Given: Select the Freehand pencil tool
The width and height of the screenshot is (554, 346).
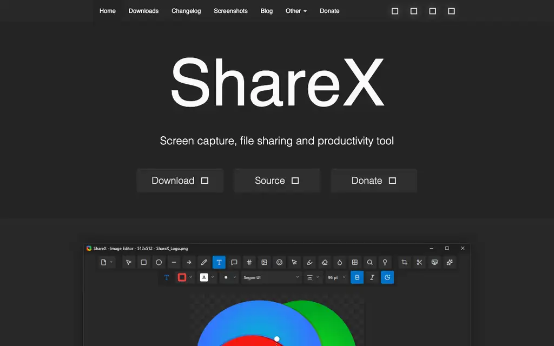Looking at the screenshot, I should click(204, 262).
